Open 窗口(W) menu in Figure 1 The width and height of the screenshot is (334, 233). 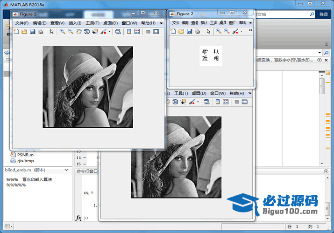pos(129,23)
